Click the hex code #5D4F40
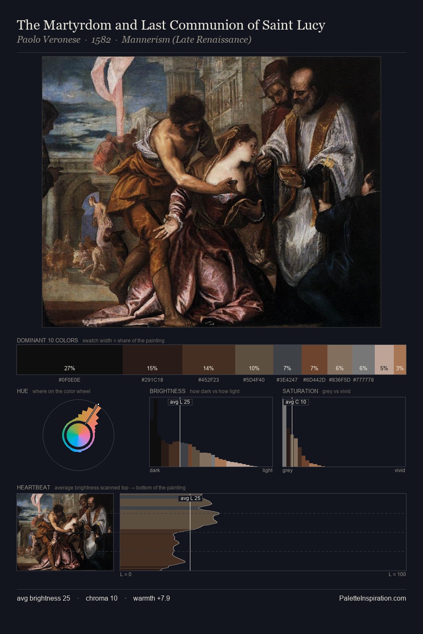The width and height of the screenshot is (423, 634). click(x=254, y=380)
